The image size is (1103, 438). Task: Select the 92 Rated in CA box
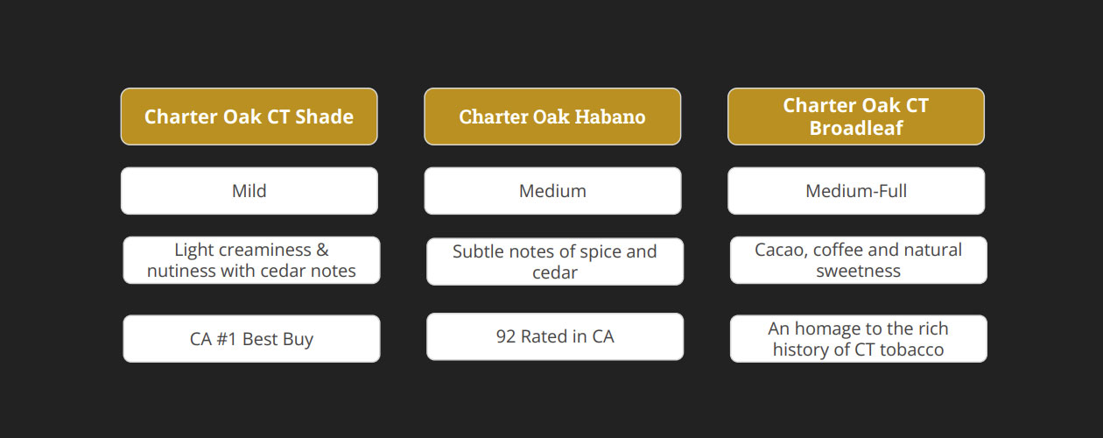[555, 336]
